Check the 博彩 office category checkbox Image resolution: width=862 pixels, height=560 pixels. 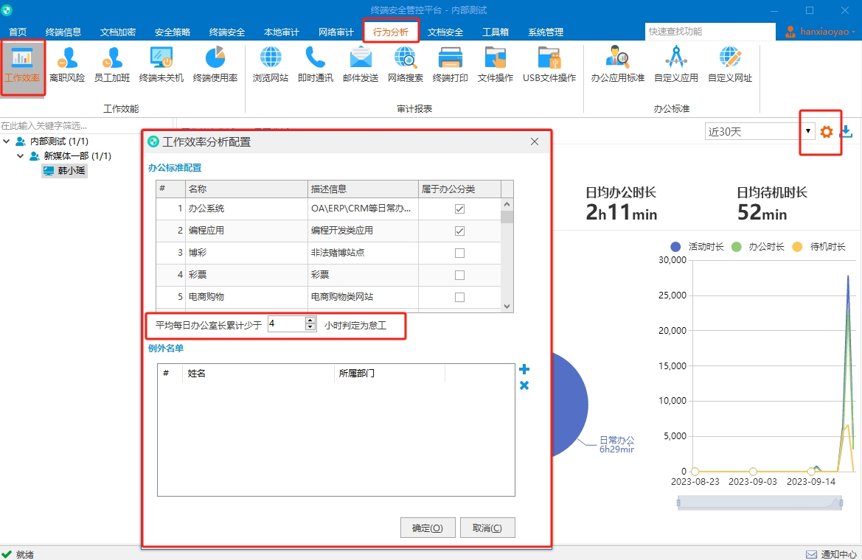pos(459,253)
